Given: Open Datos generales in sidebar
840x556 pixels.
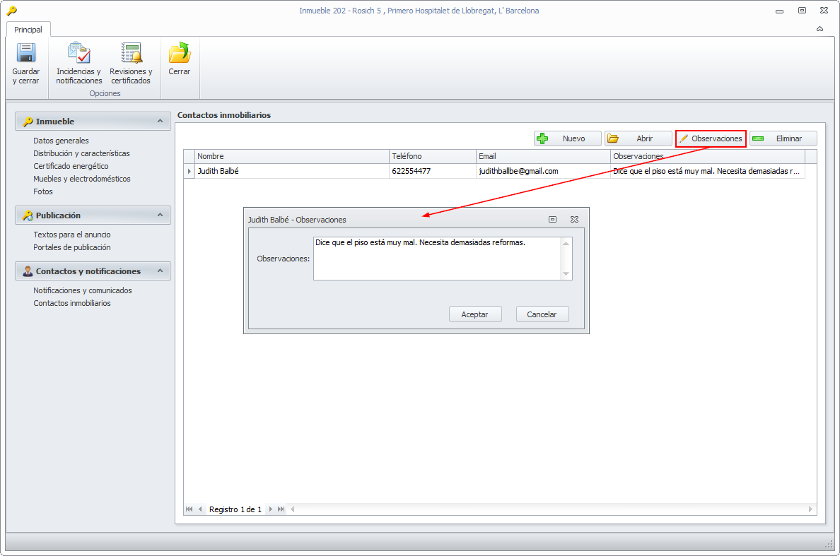Looking at the screenshot, I should pos(61,141).
